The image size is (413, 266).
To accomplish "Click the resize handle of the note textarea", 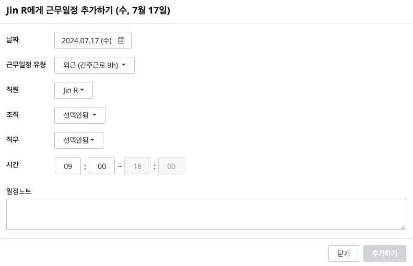I will pos(403,227).
